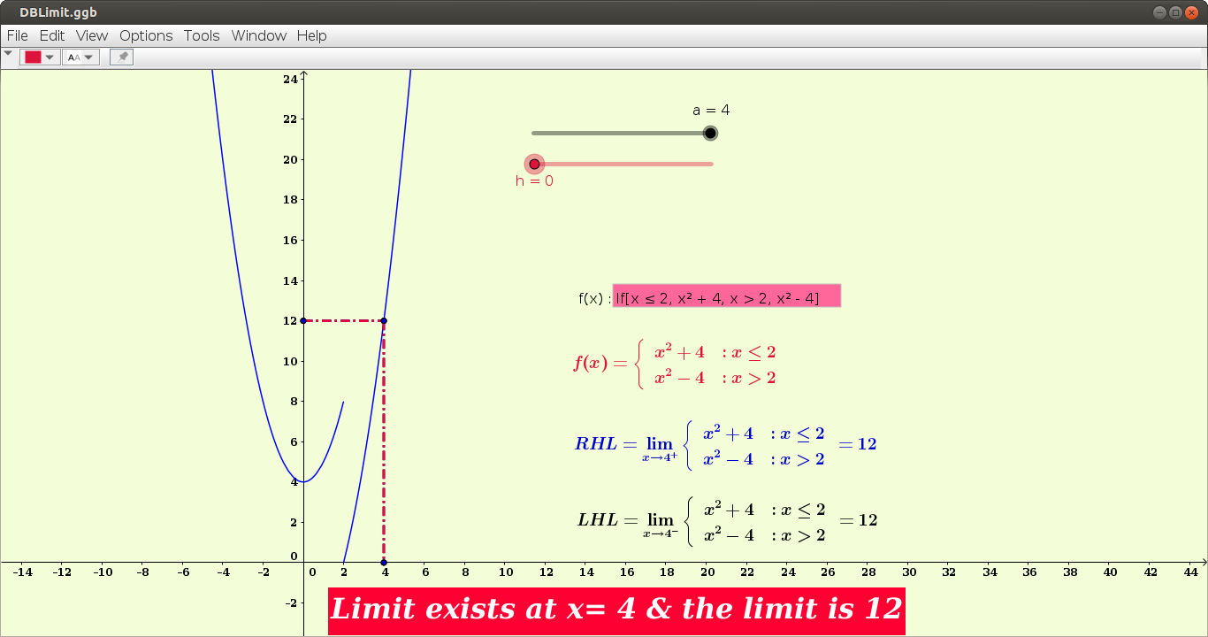This screenshot has height=637, width=1208.
Task: Open the Window menu
Action: click(258, 35)
